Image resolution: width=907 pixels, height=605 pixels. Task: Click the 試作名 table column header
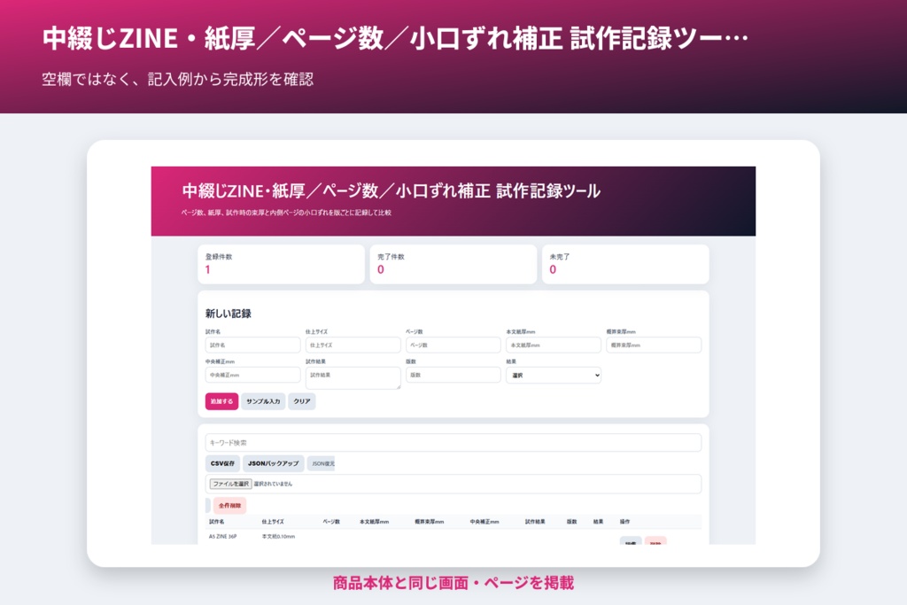tap(217, 522)
